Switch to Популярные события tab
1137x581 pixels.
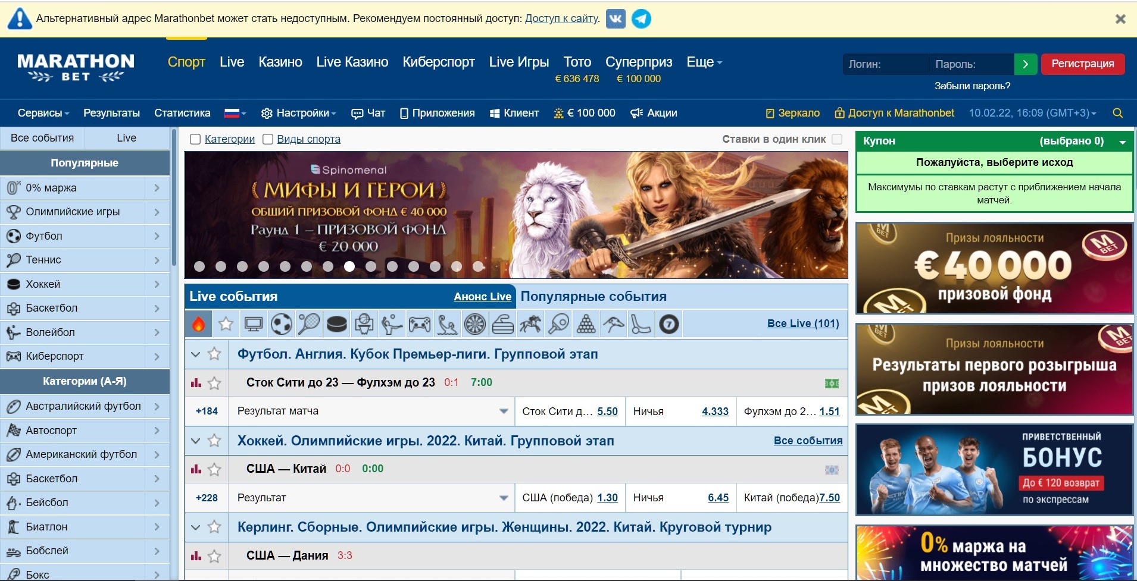click(594, 297)
